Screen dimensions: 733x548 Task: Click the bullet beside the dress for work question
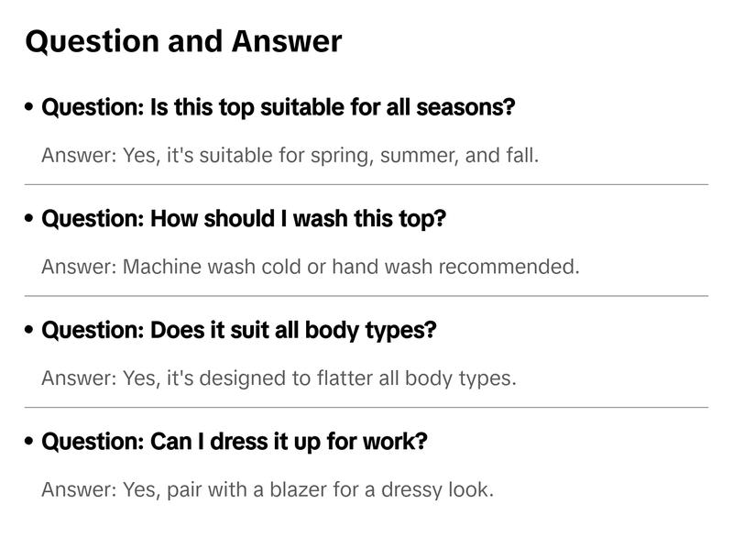click(30, 442)
